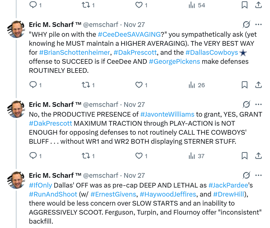The width and height of the screenshot is (270, 228).
Task: Bookmark the #JavonteWilliams play-action tweet
Action: click(244, 156)
